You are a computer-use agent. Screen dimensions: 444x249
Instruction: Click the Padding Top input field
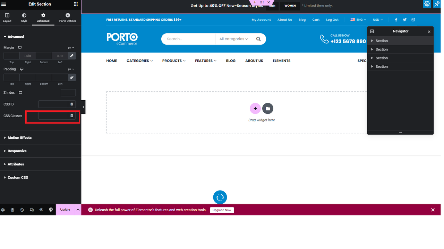coord(11,77)
